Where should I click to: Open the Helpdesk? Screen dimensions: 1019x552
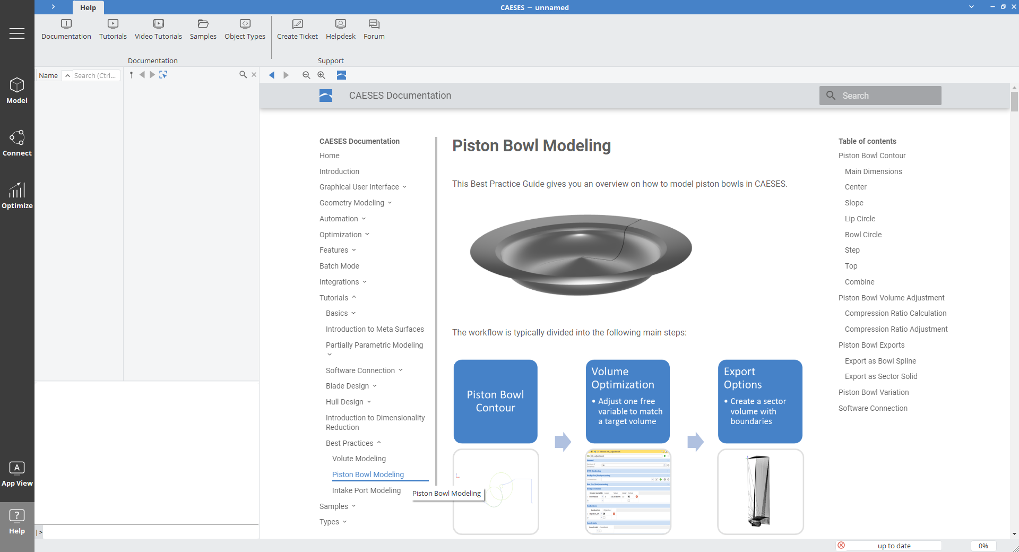[341, 30]
